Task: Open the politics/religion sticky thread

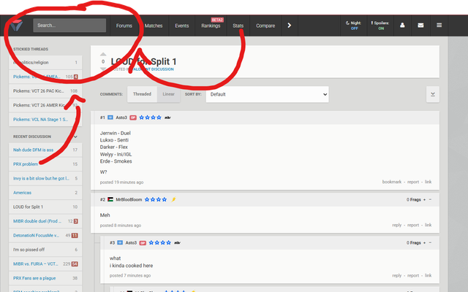Action: click(45, 63)
